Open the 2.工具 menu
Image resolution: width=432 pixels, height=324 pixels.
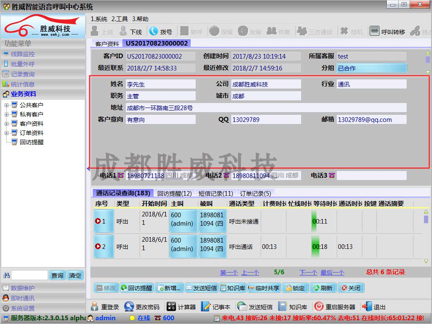119,19
